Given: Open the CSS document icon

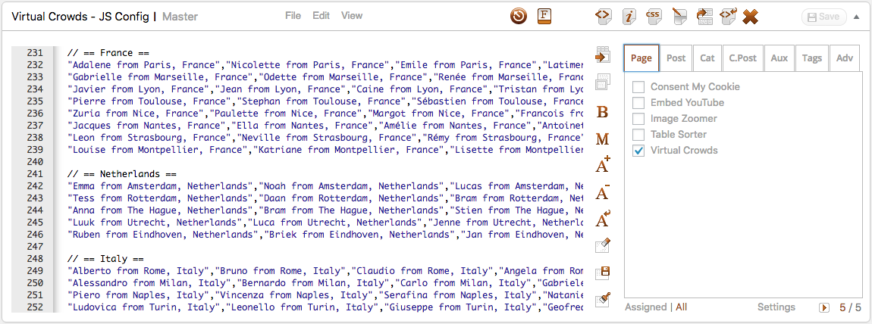Looking at the screenshot, I should (x=654, y=16).
